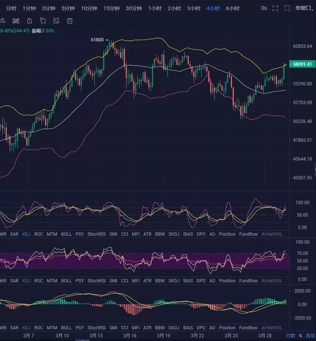
Task: Open the 0s refresh interval selector
Action: click(x=264, y=8)
